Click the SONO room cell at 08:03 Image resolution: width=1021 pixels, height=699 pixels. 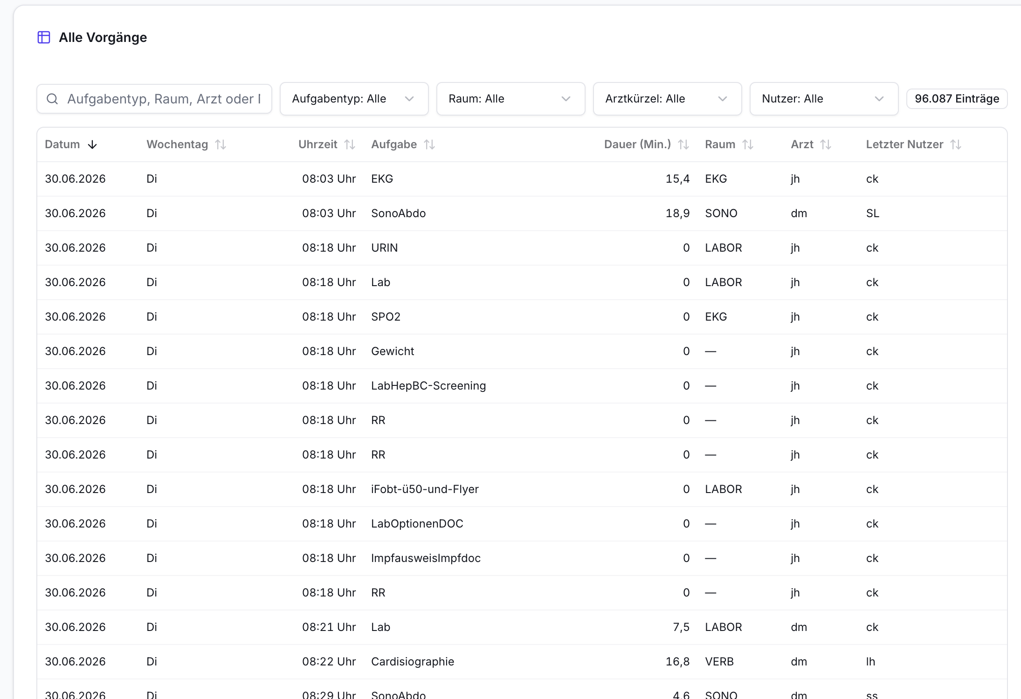pyautogui.click(x=721, y=213)
